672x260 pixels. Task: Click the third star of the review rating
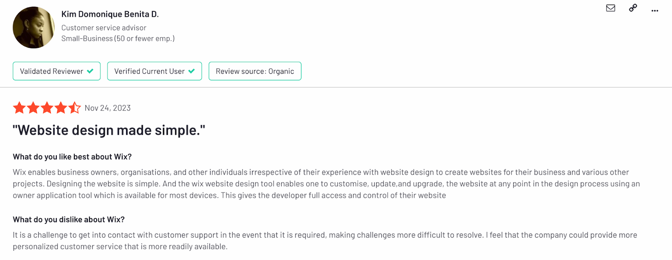click(47, 108)
